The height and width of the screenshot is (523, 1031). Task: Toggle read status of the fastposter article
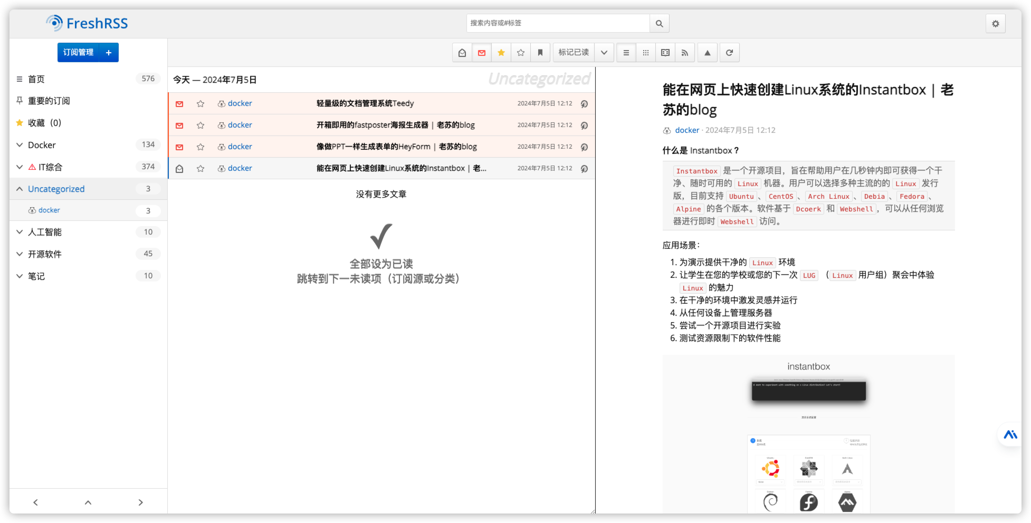point(179,125)
